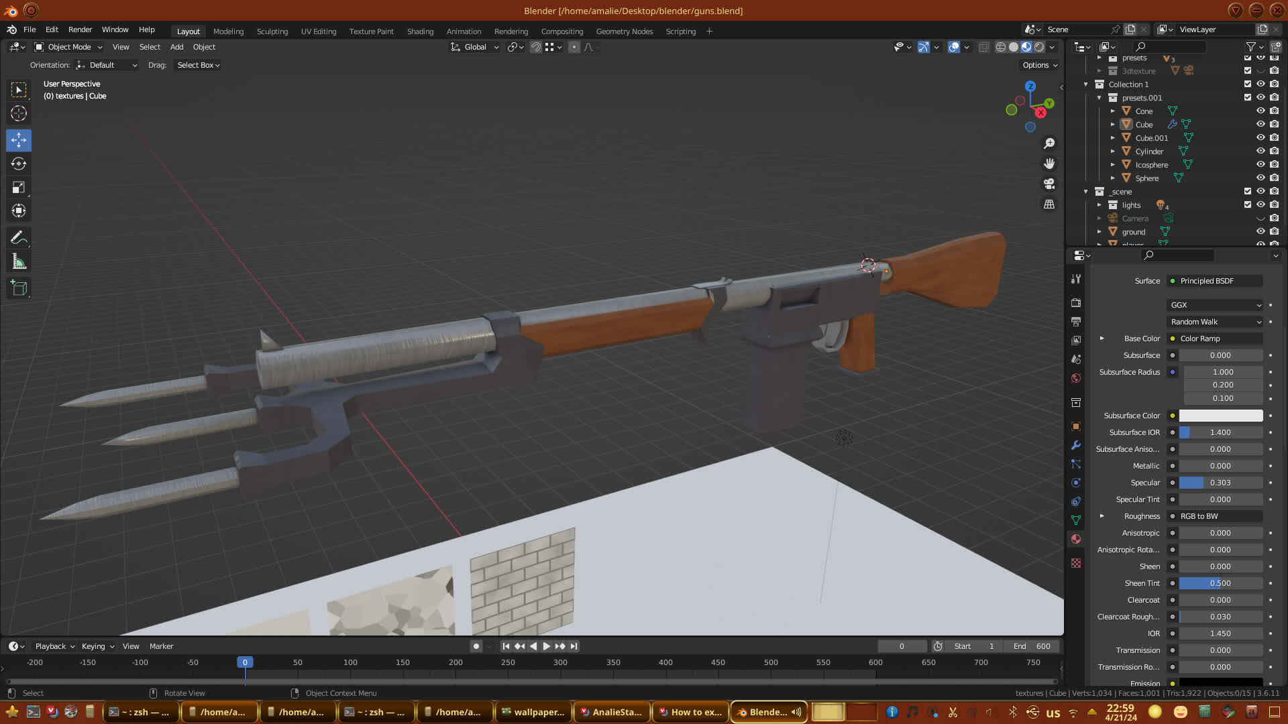
Task: Select the Add Cube tool
Action: (x=19, y=288)
